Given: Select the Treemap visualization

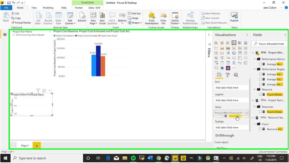Looking at the screenshot, I should click(x=240, y=53).
